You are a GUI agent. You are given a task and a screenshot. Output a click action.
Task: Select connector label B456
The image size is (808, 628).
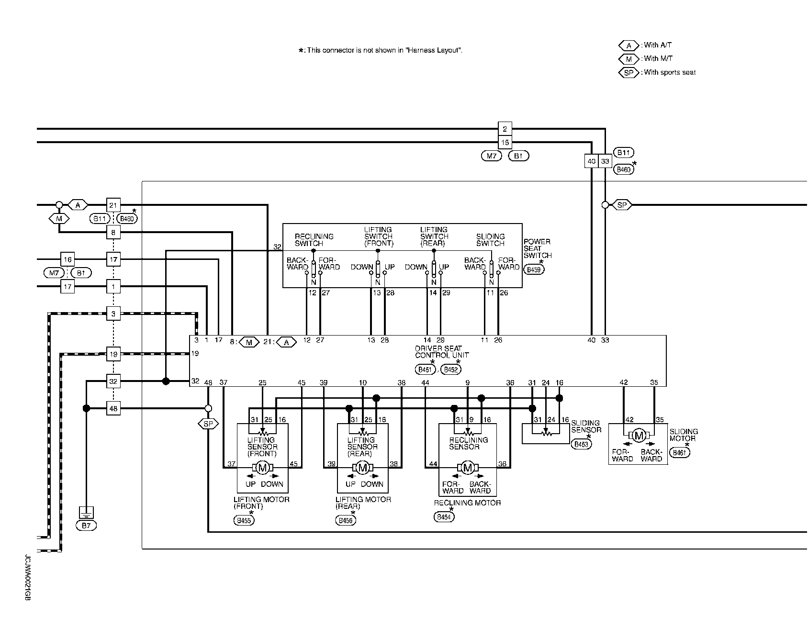coord(346,521)
